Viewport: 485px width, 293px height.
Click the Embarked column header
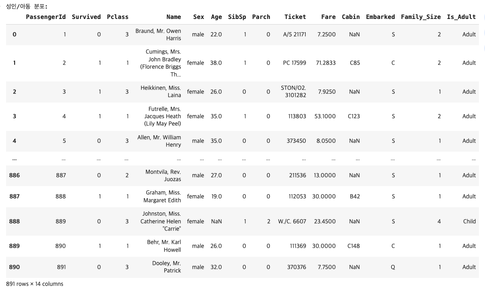click(380, 17)
